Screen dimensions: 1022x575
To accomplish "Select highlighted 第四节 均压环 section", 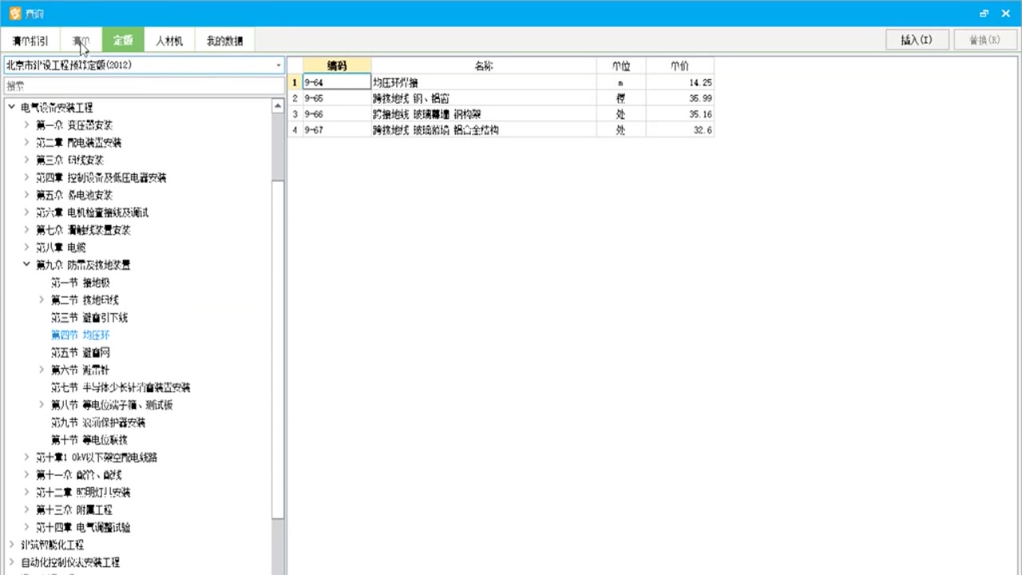I will coord(80,335).
